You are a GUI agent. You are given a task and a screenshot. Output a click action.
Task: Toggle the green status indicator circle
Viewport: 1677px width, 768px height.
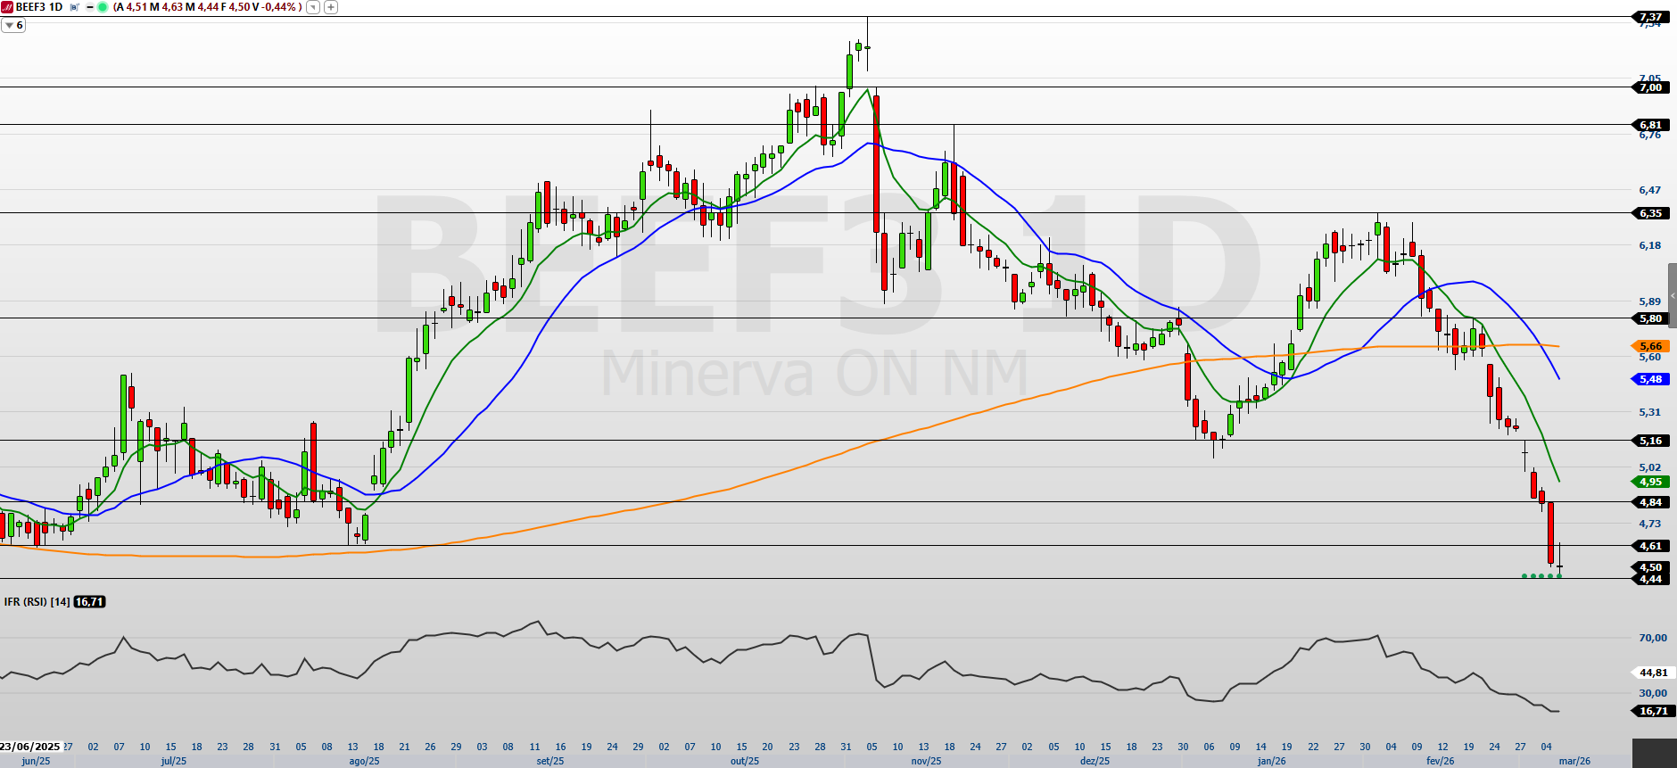point(103,7)
